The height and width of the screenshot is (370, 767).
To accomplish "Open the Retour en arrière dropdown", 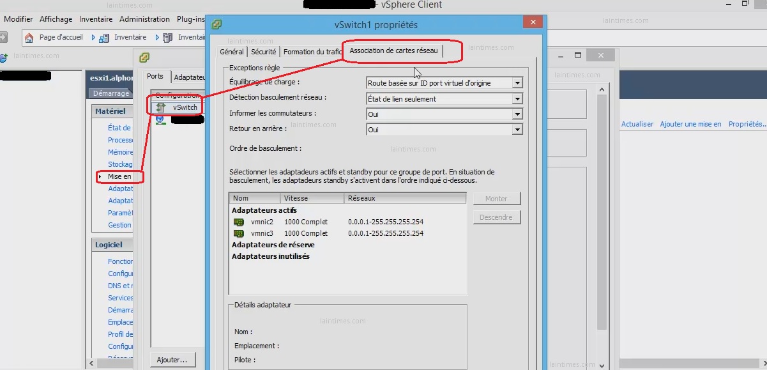I will [x=517, y=130].
